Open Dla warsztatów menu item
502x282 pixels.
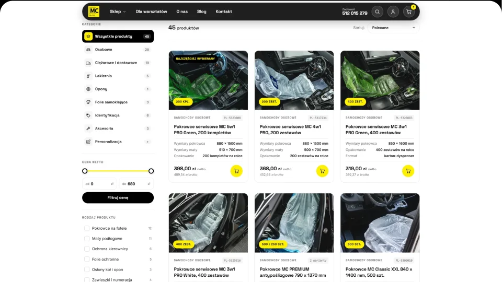(152, 11)
